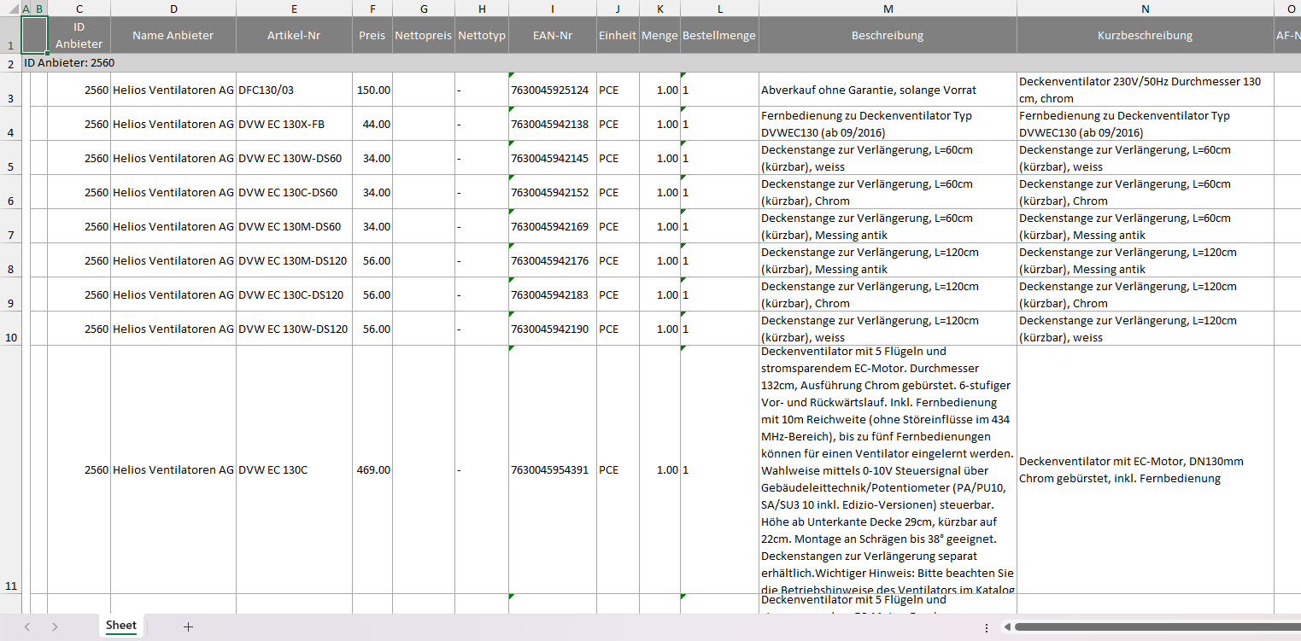Go to next sheet arrow
The height and width of the screenshot is (641, 1301).
tap(55, 626)
